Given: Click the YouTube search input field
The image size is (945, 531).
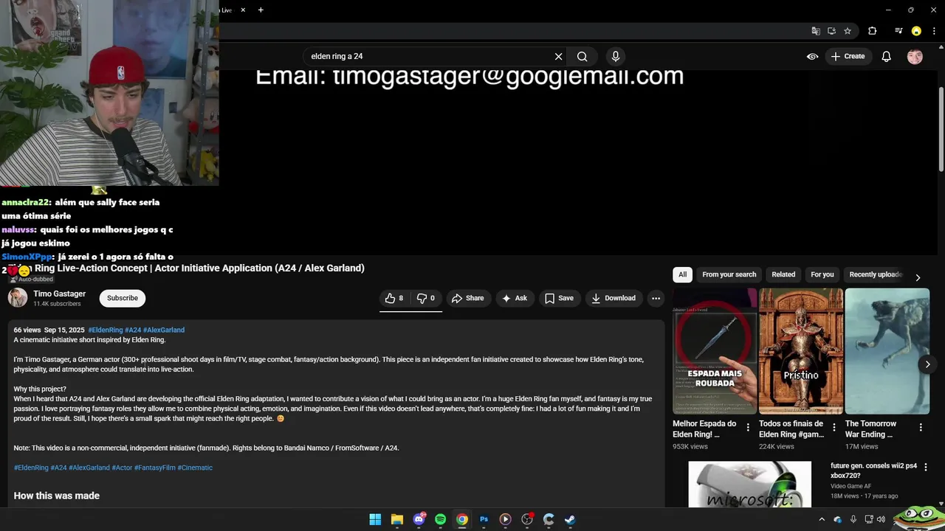Looking at the screenshot, I should tap(428, 56).
